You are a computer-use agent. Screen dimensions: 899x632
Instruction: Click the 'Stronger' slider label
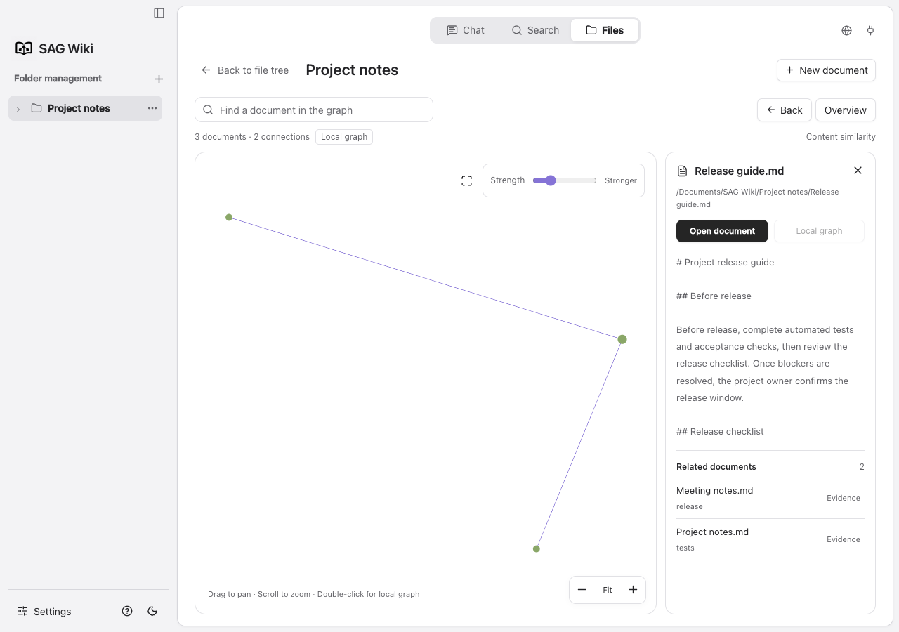[x=621, y=180]
